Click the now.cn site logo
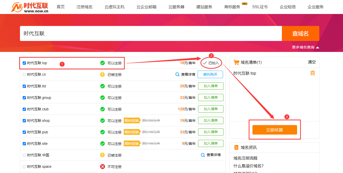Screen dimensions: 343x173 (30, 7)
